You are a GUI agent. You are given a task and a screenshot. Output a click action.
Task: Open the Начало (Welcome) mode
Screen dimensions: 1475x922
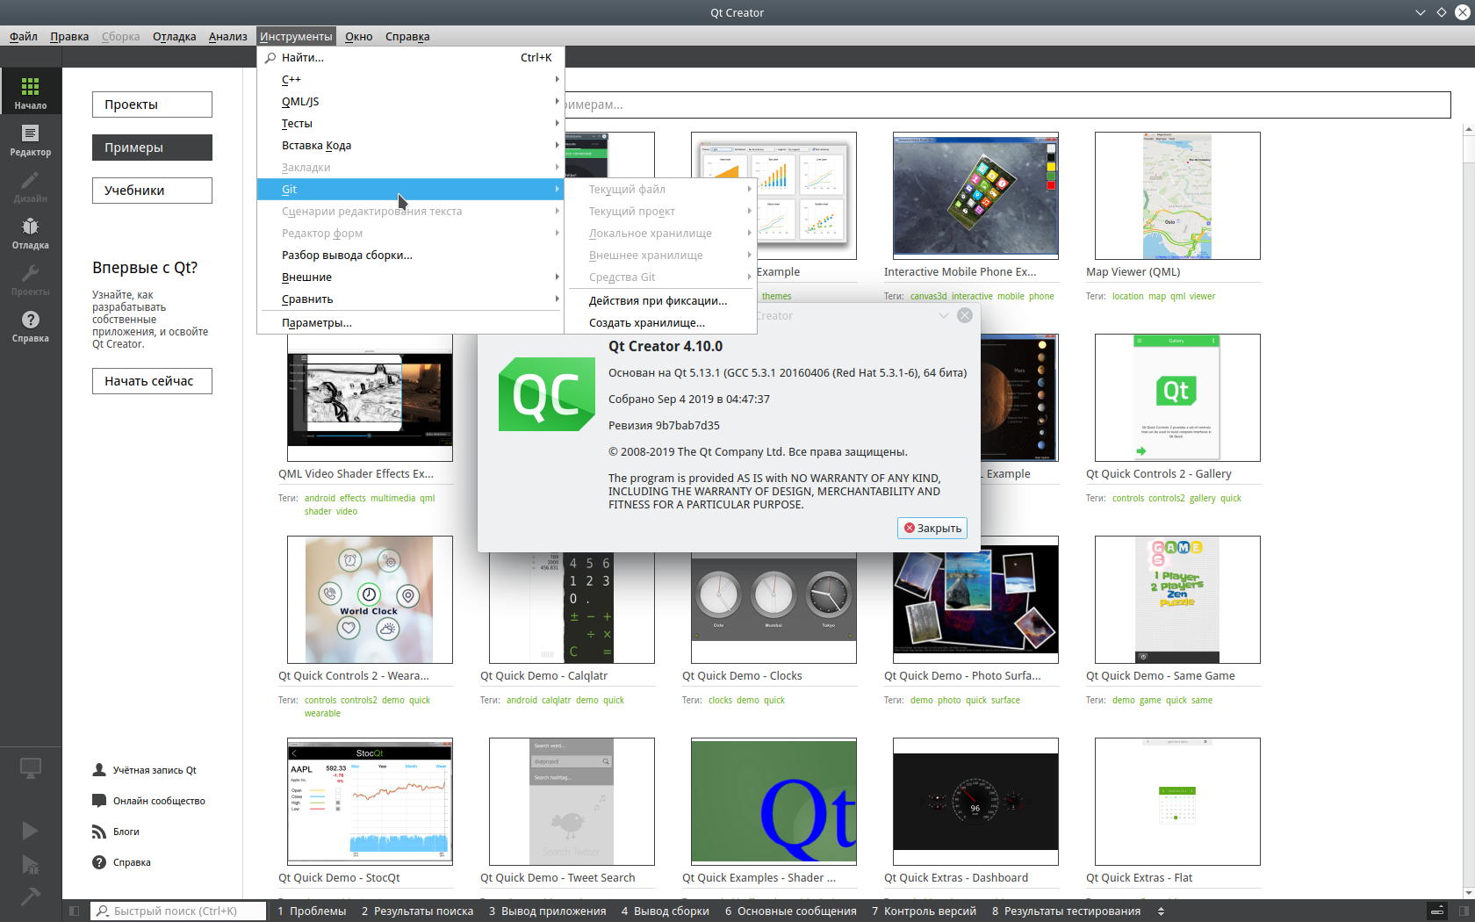[x=30, y=92]
